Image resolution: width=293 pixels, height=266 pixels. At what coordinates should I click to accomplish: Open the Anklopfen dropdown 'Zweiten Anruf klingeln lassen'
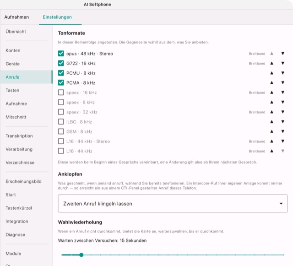[173, 203]
